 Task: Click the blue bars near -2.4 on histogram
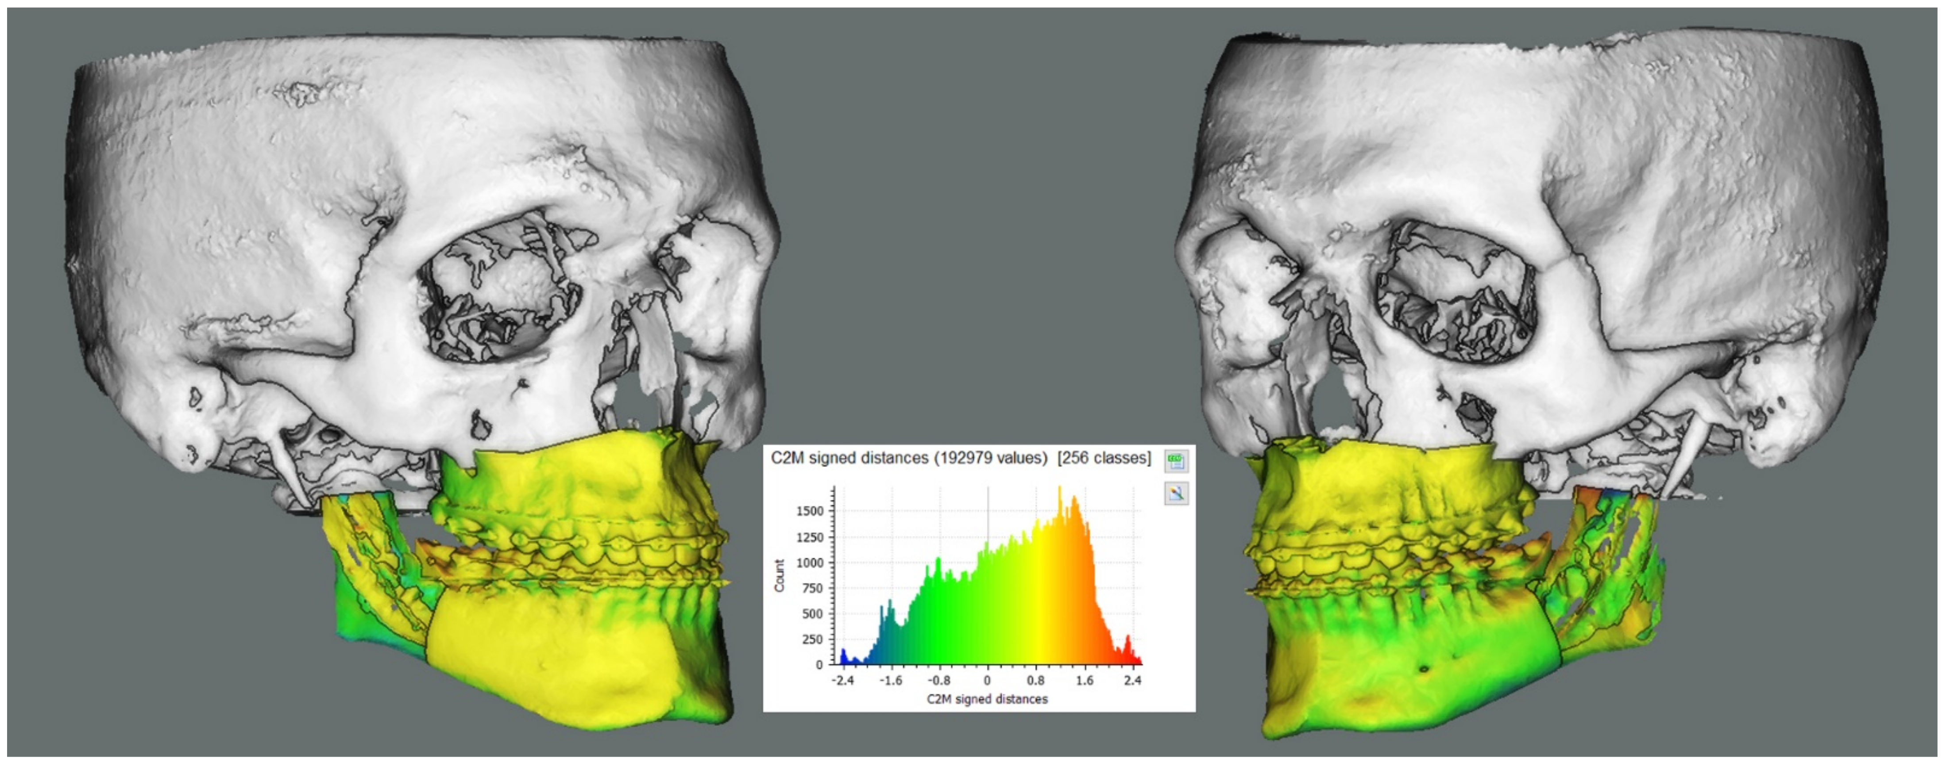[844, 657]
